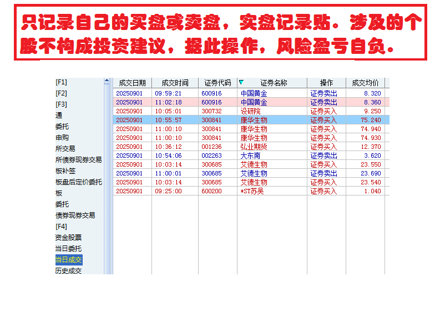Screen dimensions: 440x321
Task: Open 板盘后定价委托 in the sidebar
Action: point(79,182)
